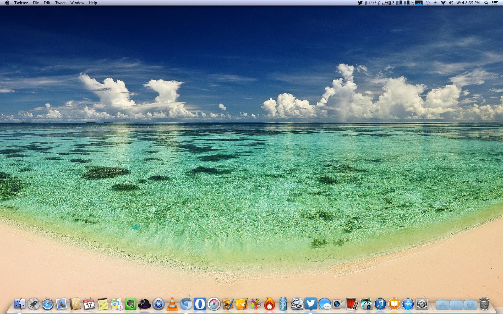503x314 pixels.
Task: Expand the Downloads stack in dock
Action: (470, 305)
